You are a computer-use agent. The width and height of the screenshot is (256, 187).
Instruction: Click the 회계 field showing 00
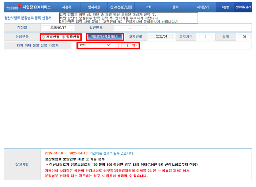(x=244, y=37)
